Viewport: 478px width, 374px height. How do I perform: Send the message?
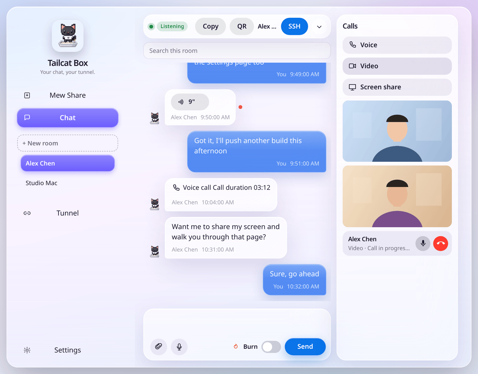pyautogui.click(x=305, y=347)
